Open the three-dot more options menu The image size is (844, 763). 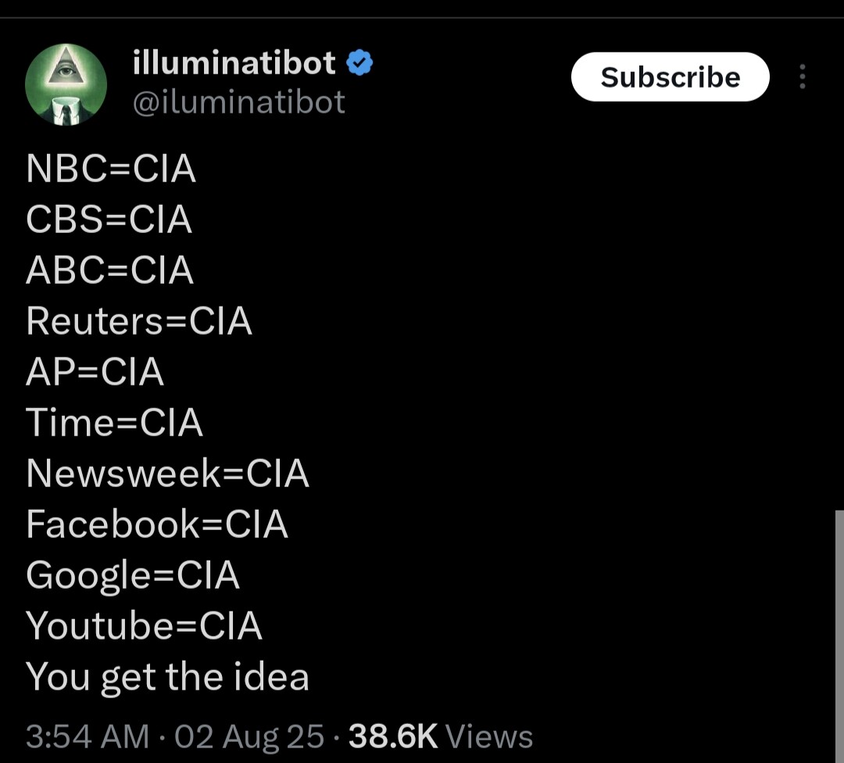point(802,77)
